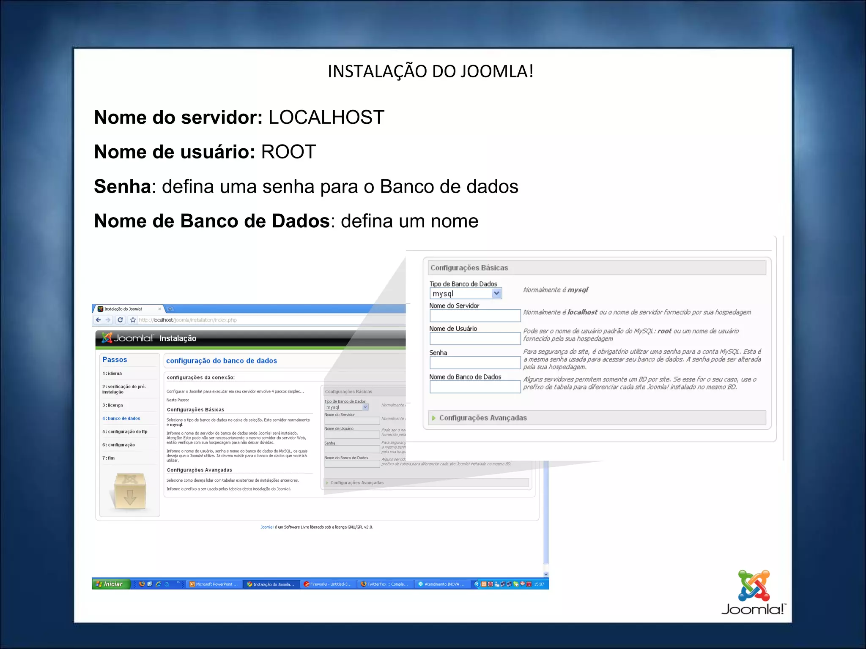Select step 7 : fim

coord(108,458)
